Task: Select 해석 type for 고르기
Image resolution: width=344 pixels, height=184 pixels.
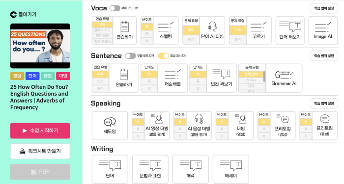Action: click(x=237, y=40)
